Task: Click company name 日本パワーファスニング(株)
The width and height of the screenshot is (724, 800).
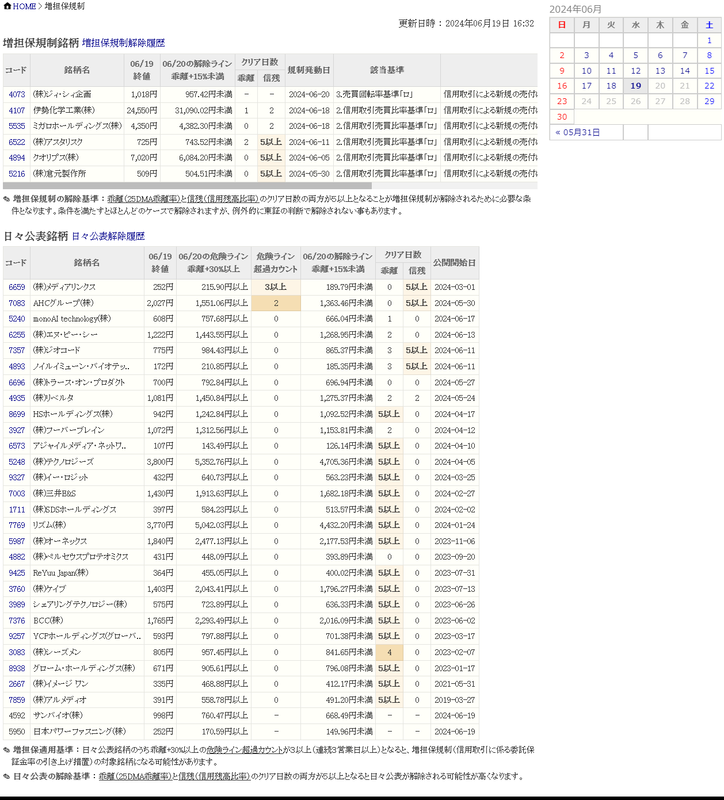Action: [x=79, y=732]
